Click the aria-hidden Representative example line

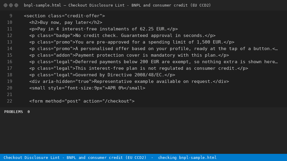[x=129, y=81]
